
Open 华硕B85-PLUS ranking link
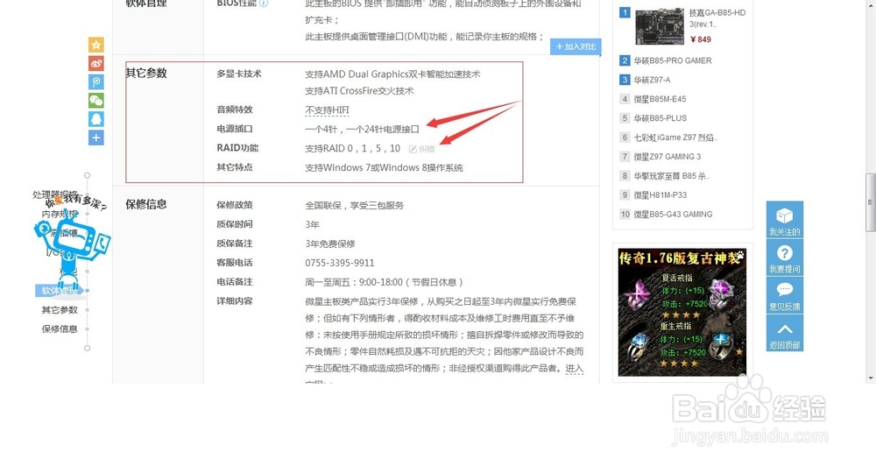661,118
